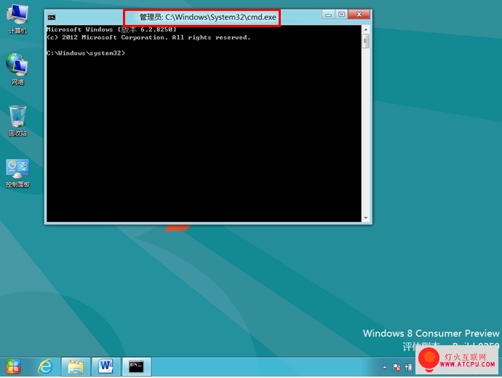Select the cmd taskbar button
The width and height of the screenshot is (502, 378).
(x=136, y=366)
